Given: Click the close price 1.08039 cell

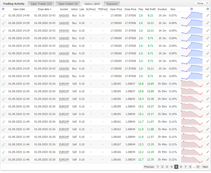Looking at the screenshot, I should [130, 159].
